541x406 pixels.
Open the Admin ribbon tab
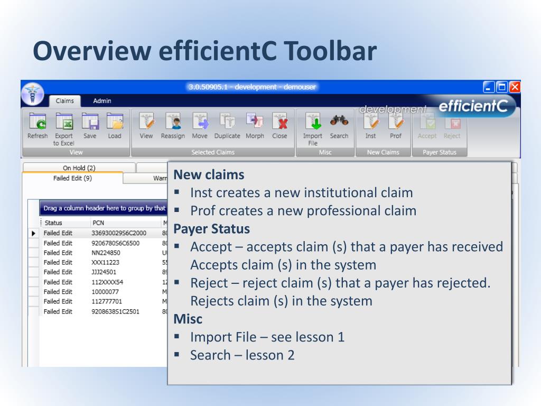tap(102, 101)
